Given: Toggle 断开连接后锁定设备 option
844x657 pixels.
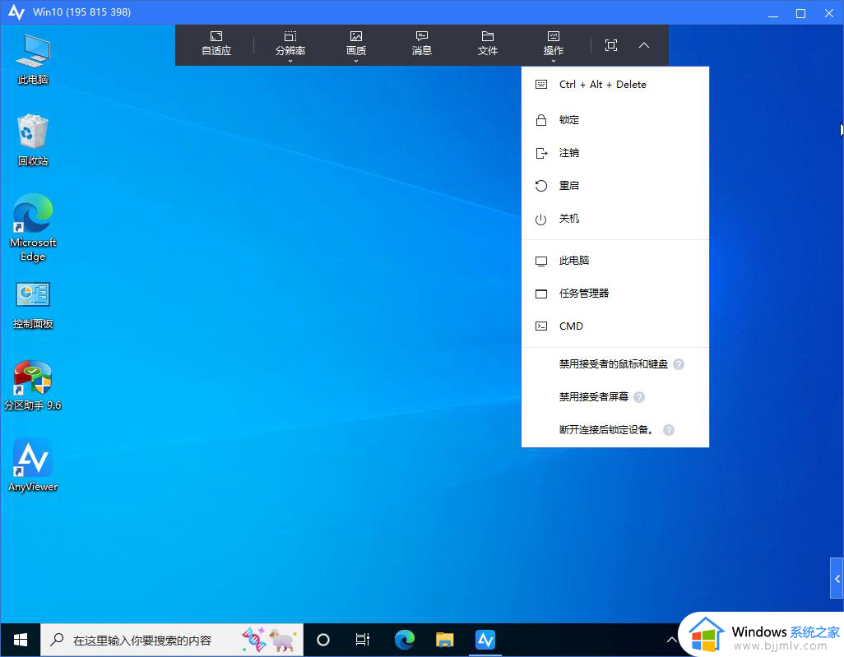Looking at the screenshot, I should coord(606,430).
